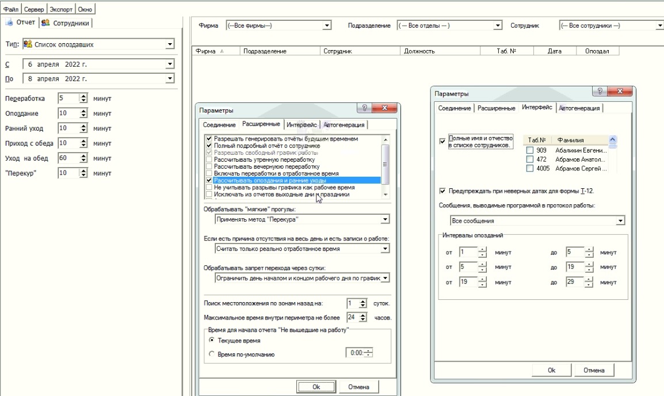The width and height of the screenshot is (664, 396).
Task: Click Отмена in the right Параметры dialog
Action: (594, 370)
